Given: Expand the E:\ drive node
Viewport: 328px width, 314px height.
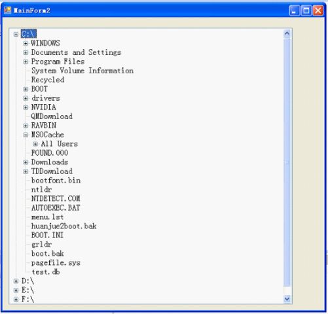Looking at the screenshot, I should click(x=16, y=290).
